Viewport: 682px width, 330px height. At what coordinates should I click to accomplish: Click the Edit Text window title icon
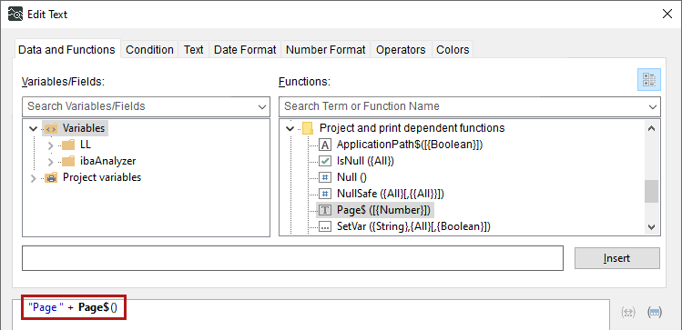point(15,15)
